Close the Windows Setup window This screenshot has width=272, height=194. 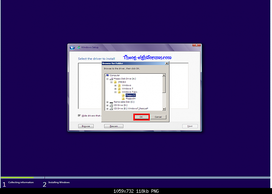[x=197, y=45]
